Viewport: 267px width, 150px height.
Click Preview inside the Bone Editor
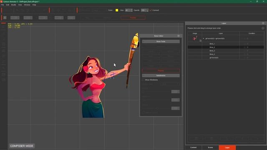tap(161, 70)
